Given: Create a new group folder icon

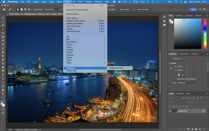Looking at the screenshot, I should click(196, 129).
